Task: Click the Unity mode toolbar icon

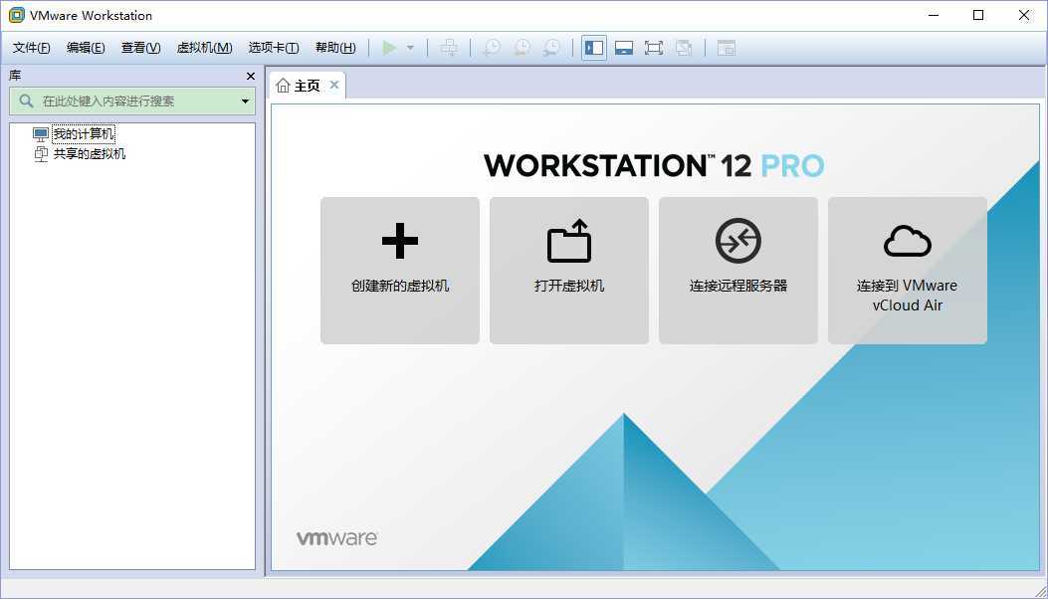Action: pos(683,48)
